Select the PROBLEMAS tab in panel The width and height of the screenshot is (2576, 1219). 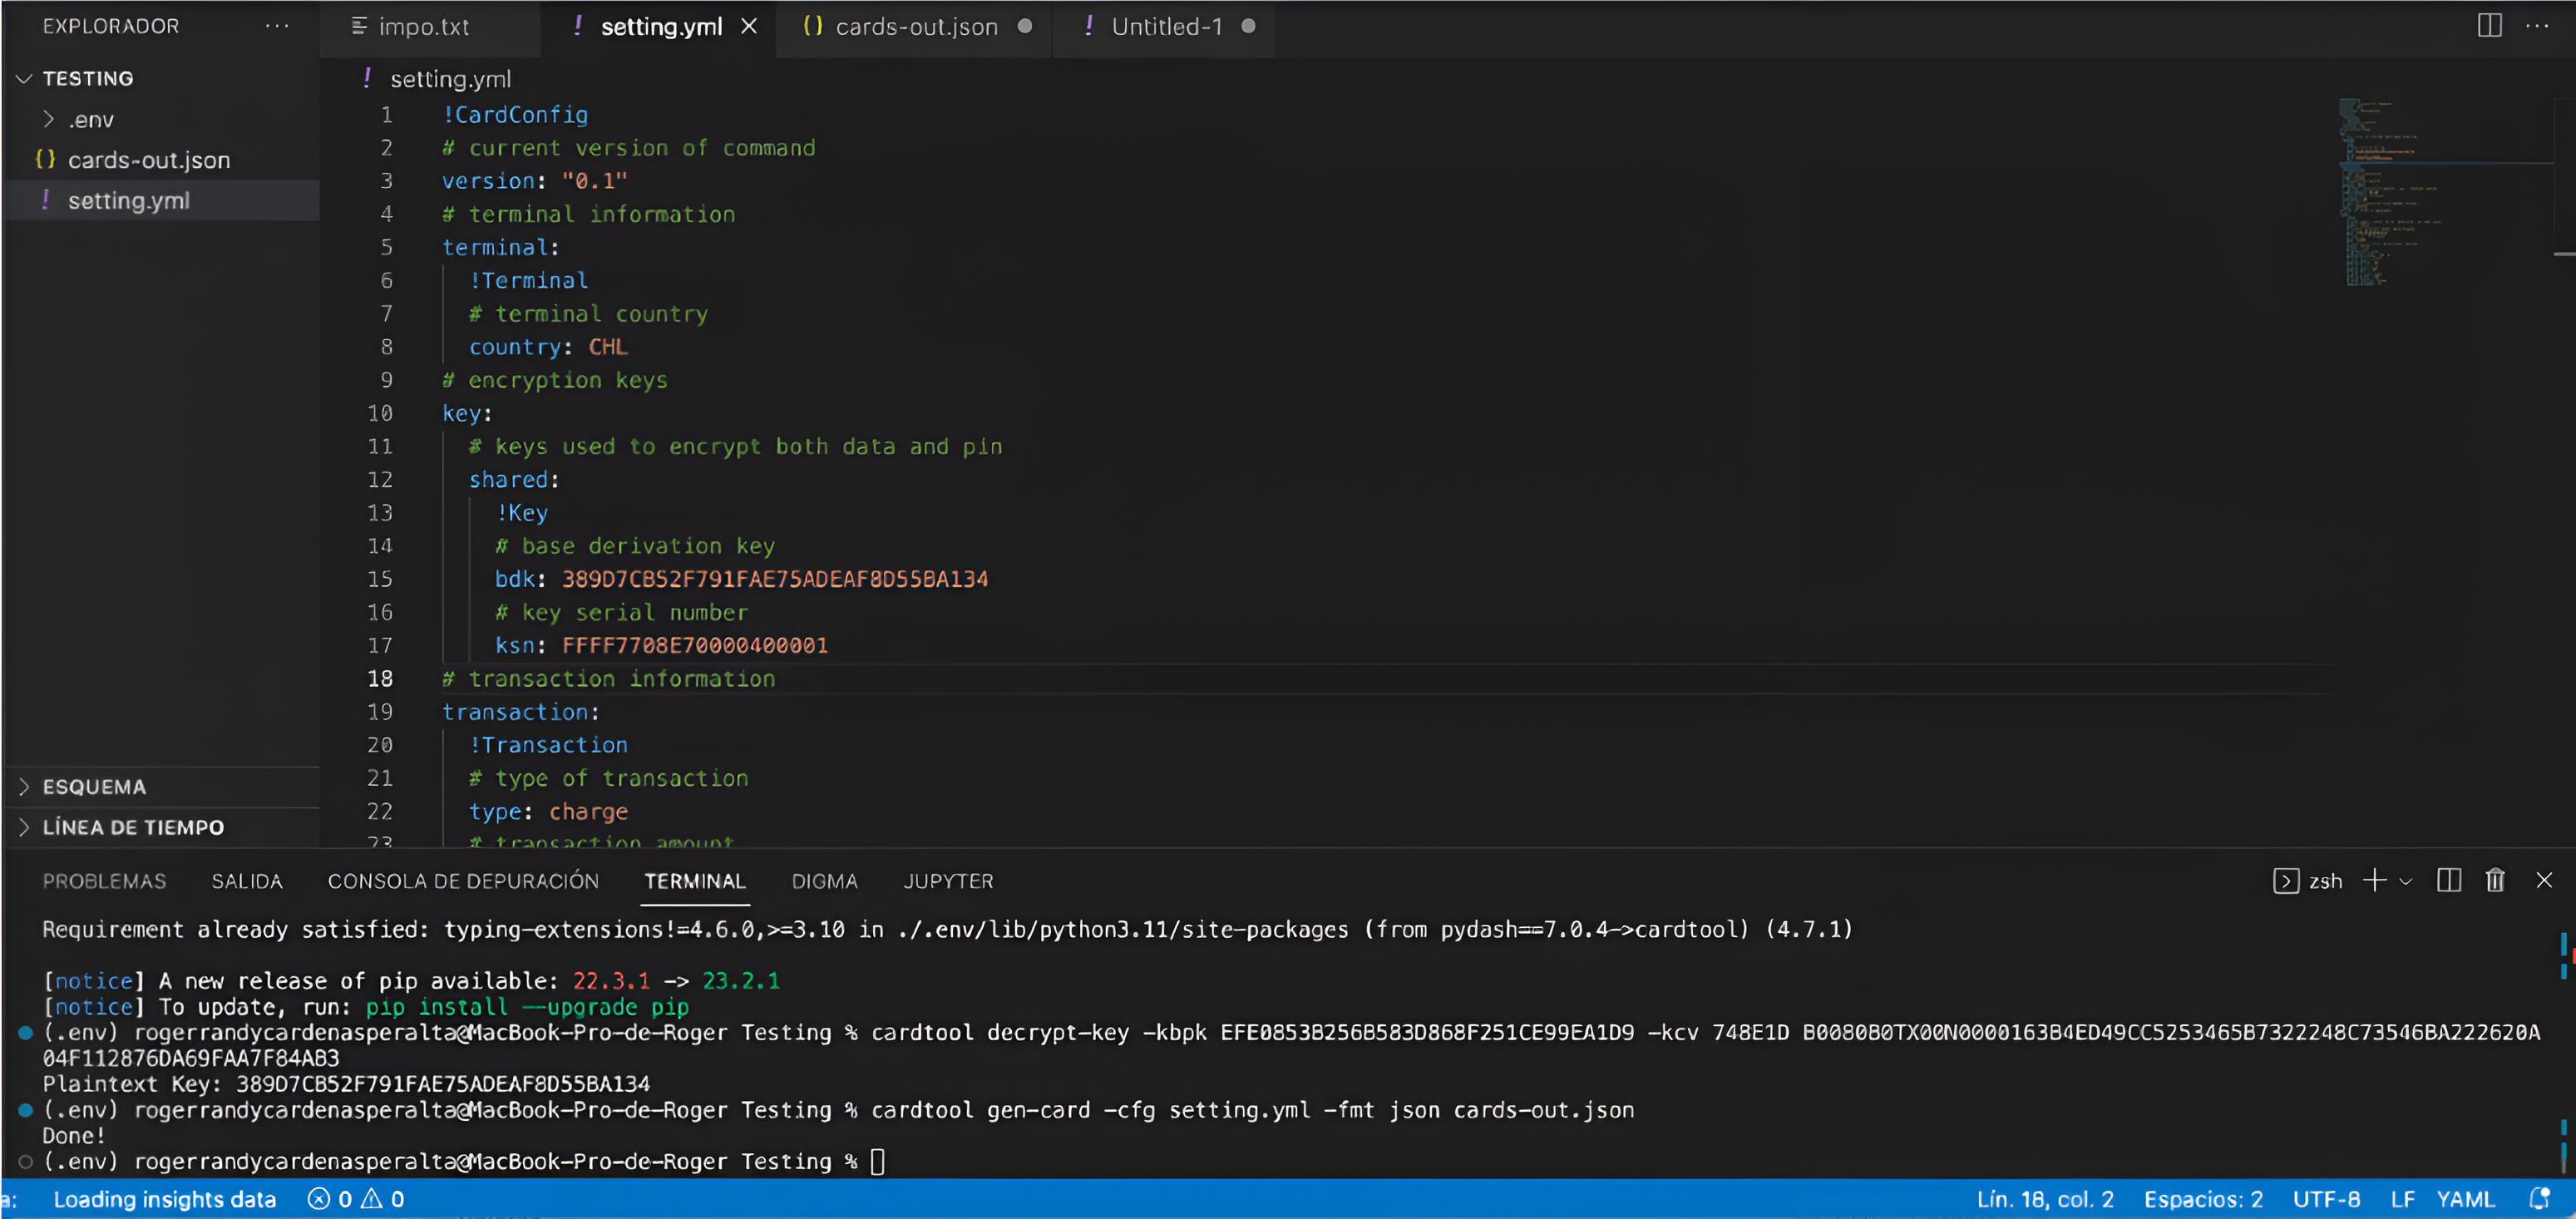point(105,881)
